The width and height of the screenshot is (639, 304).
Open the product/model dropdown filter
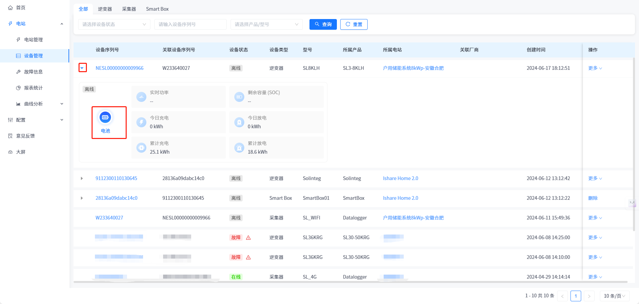(266, 24)
